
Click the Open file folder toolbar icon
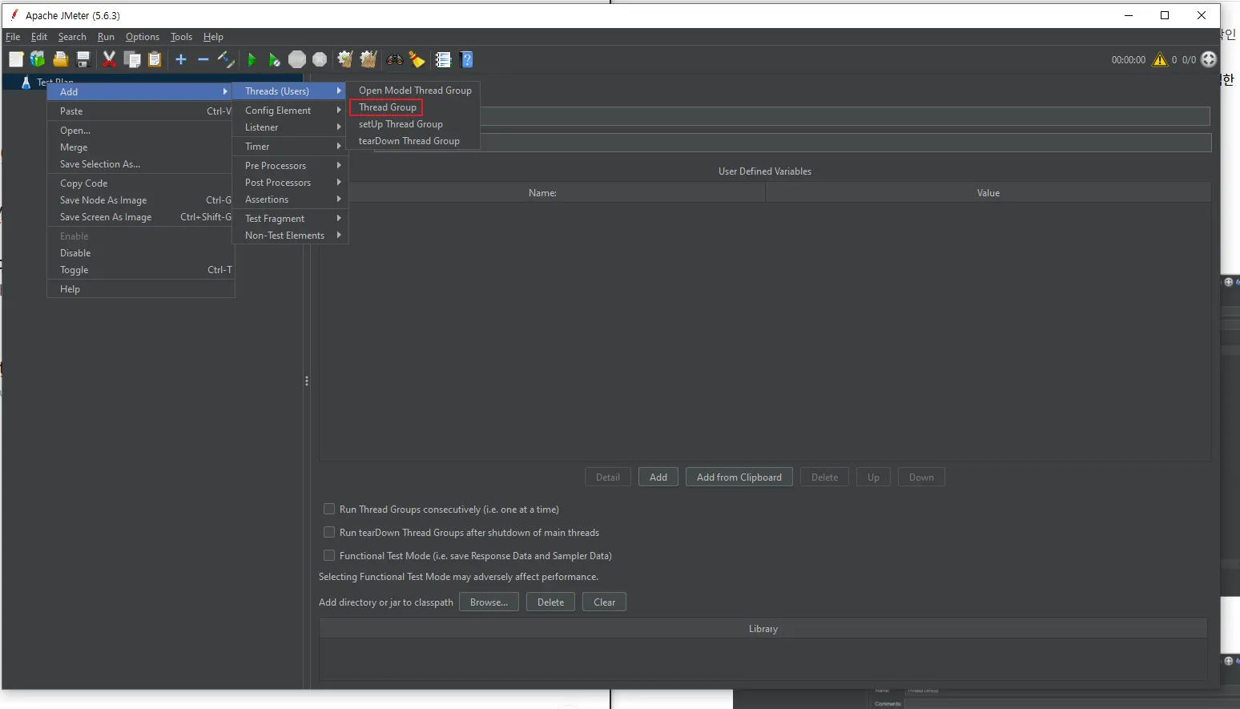pyautogui.click(x=60, y=59)
